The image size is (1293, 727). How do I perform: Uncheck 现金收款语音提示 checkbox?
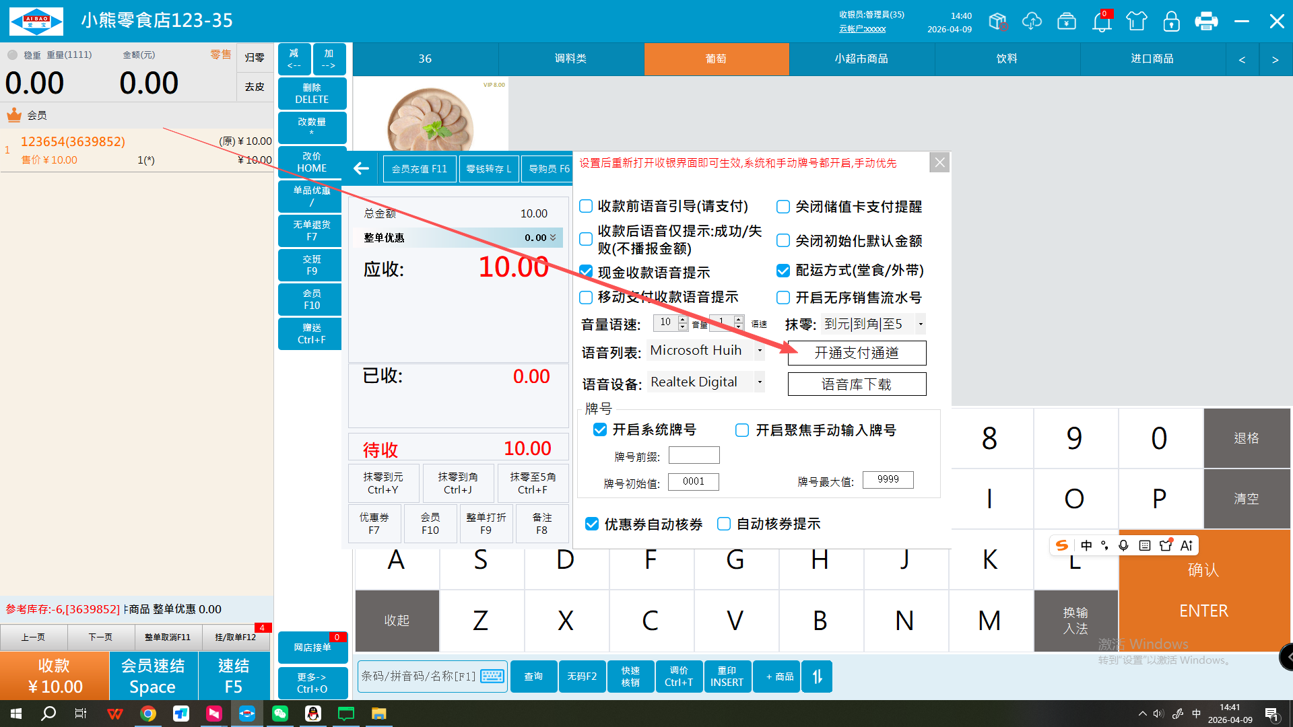pyautogui.click(x=586, y=272)
